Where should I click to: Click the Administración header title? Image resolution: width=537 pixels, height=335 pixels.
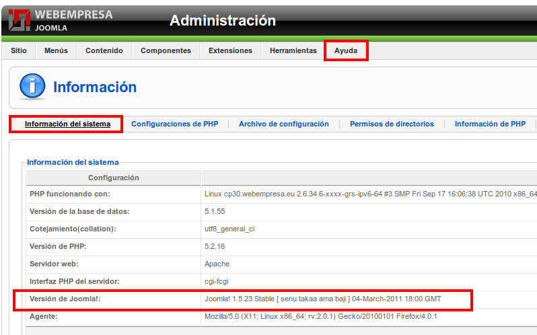[x=223, y=21]
